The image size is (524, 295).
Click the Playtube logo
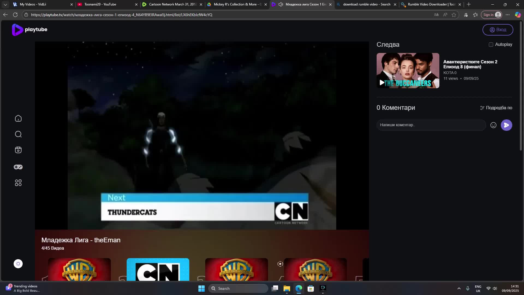point(29,30)
